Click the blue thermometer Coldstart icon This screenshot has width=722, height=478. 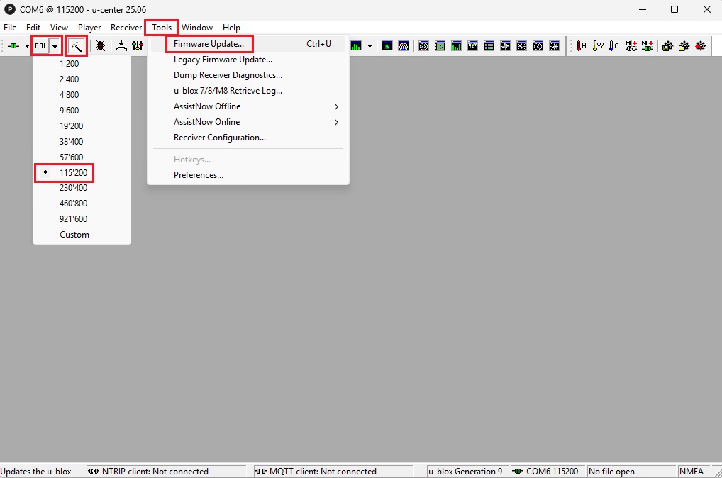tap(613, 46)
